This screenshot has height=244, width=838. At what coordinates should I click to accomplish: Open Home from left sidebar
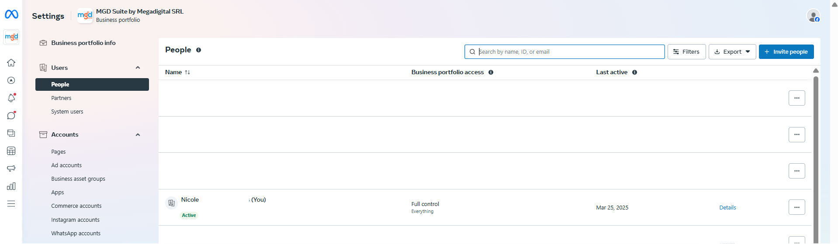[x=11, y=63]
